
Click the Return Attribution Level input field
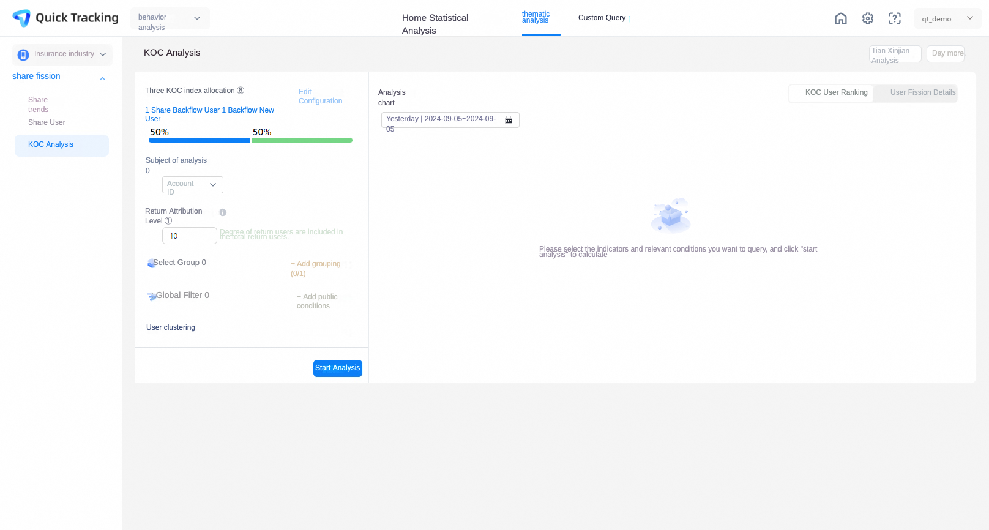[x=190, y=236]
